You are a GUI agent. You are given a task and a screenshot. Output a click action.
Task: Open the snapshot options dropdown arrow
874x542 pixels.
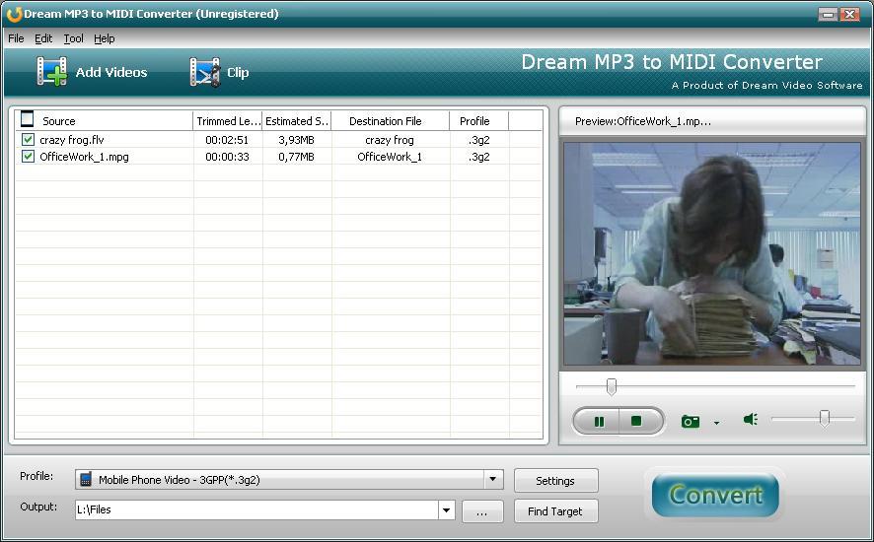pyautogui.click(x=716, y=423)
